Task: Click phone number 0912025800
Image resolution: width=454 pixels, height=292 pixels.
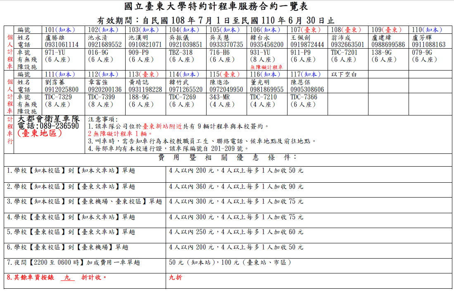Action: click(62, 89)
